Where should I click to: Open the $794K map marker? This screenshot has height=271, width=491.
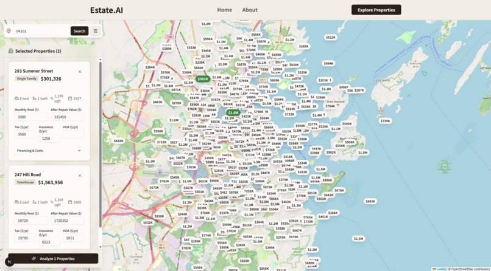(x=330, y=106)
